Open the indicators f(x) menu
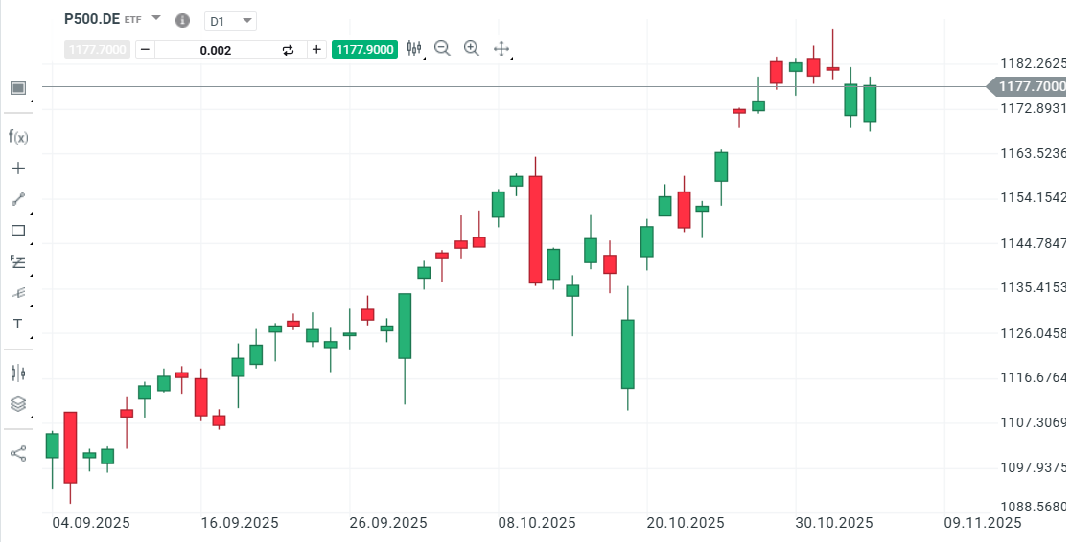This screenshot has width=1071, height=542. point(18,137)
